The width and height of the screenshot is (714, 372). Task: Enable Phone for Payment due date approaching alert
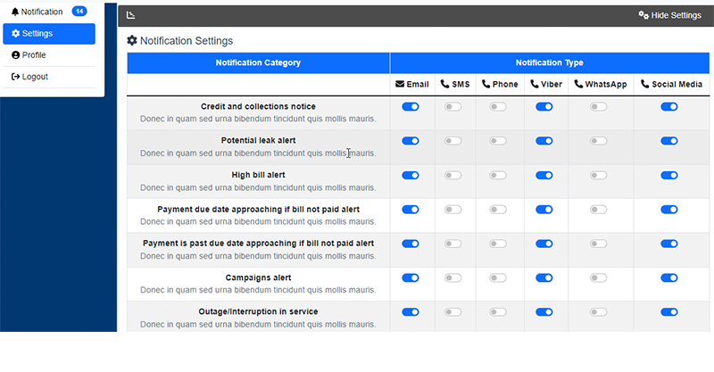pos(498,210)
